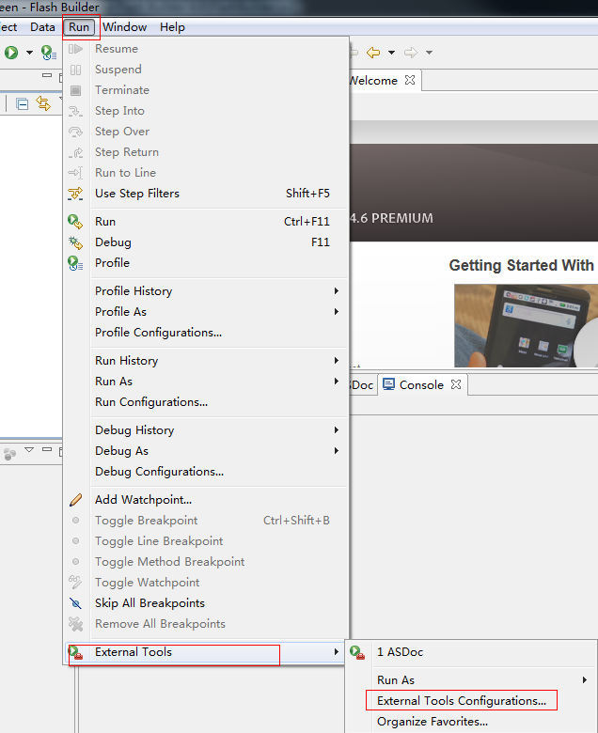Click the Collapse All icon in the left panel
Viewport: 598px width, 733px height.
click(x=22, y=103)
